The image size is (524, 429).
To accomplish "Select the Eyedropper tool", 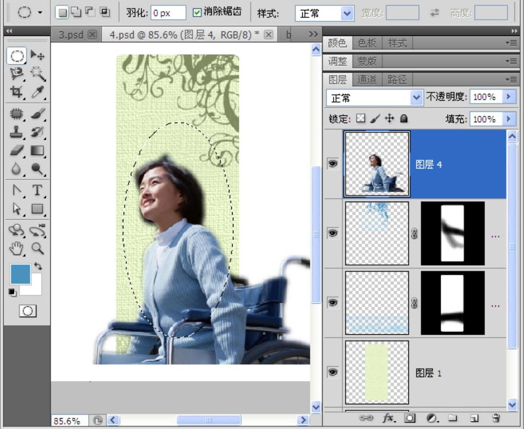I will point(37,92).
